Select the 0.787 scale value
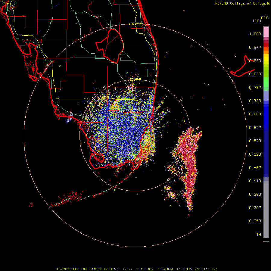Image resolution: width=271 pixels, height=271 pixels. (255, 87)
